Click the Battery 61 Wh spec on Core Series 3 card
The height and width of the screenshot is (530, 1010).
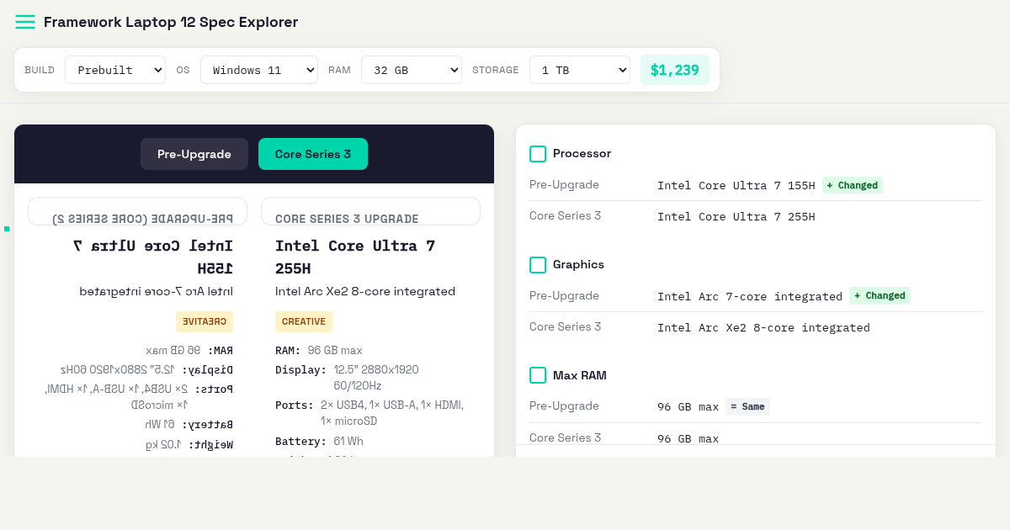[x=320, y=441]
